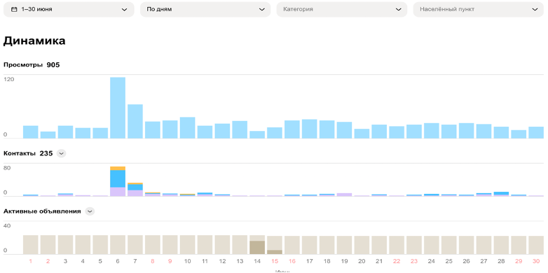Click the tallest Просмотры bar for June 6
548x273 pixels.
tap(118, 108)
